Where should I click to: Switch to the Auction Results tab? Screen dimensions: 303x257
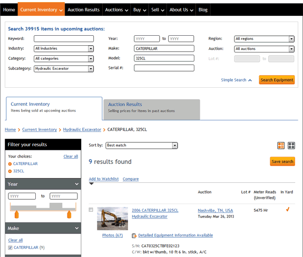click(152, 109)
